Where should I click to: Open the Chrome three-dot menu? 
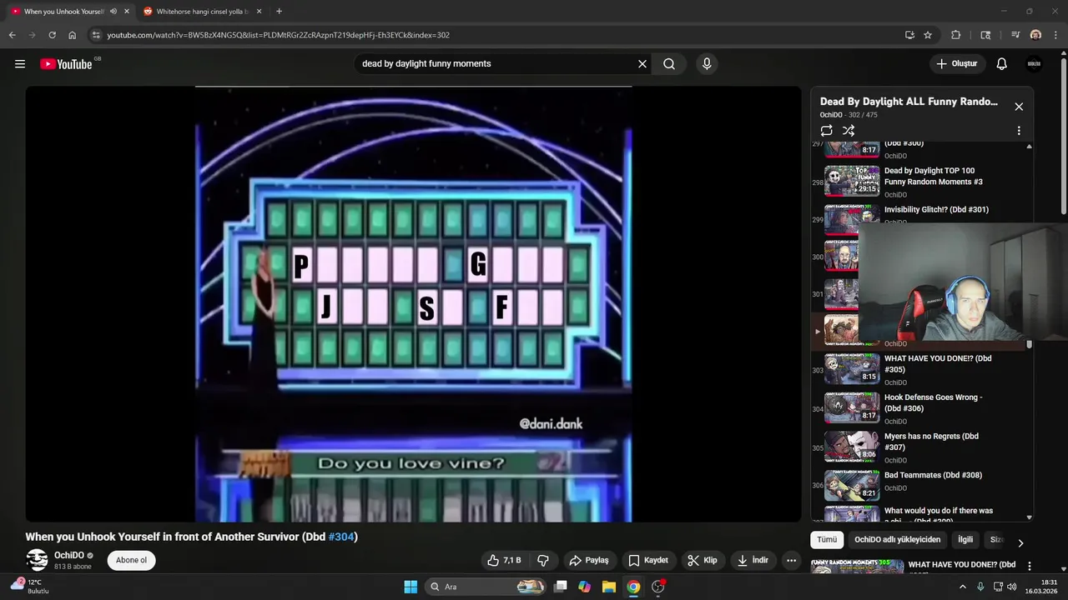point(1055,35)
